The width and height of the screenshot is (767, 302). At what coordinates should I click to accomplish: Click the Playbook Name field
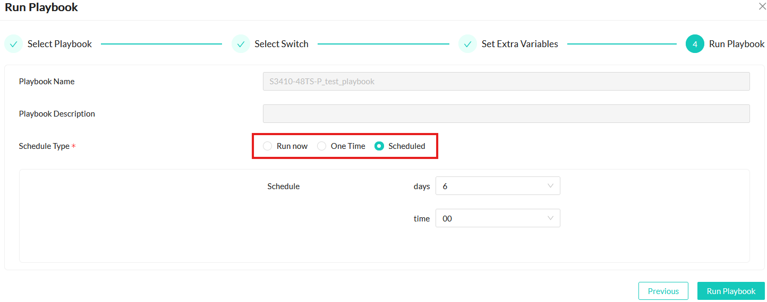506,82
